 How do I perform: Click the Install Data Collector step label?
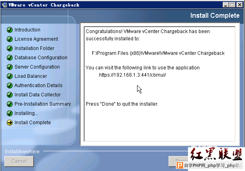point(38,95)
